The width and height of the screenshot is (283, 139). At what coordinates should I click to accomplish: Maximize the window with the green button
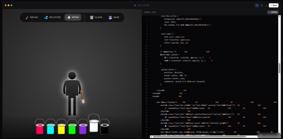point(11,5)
